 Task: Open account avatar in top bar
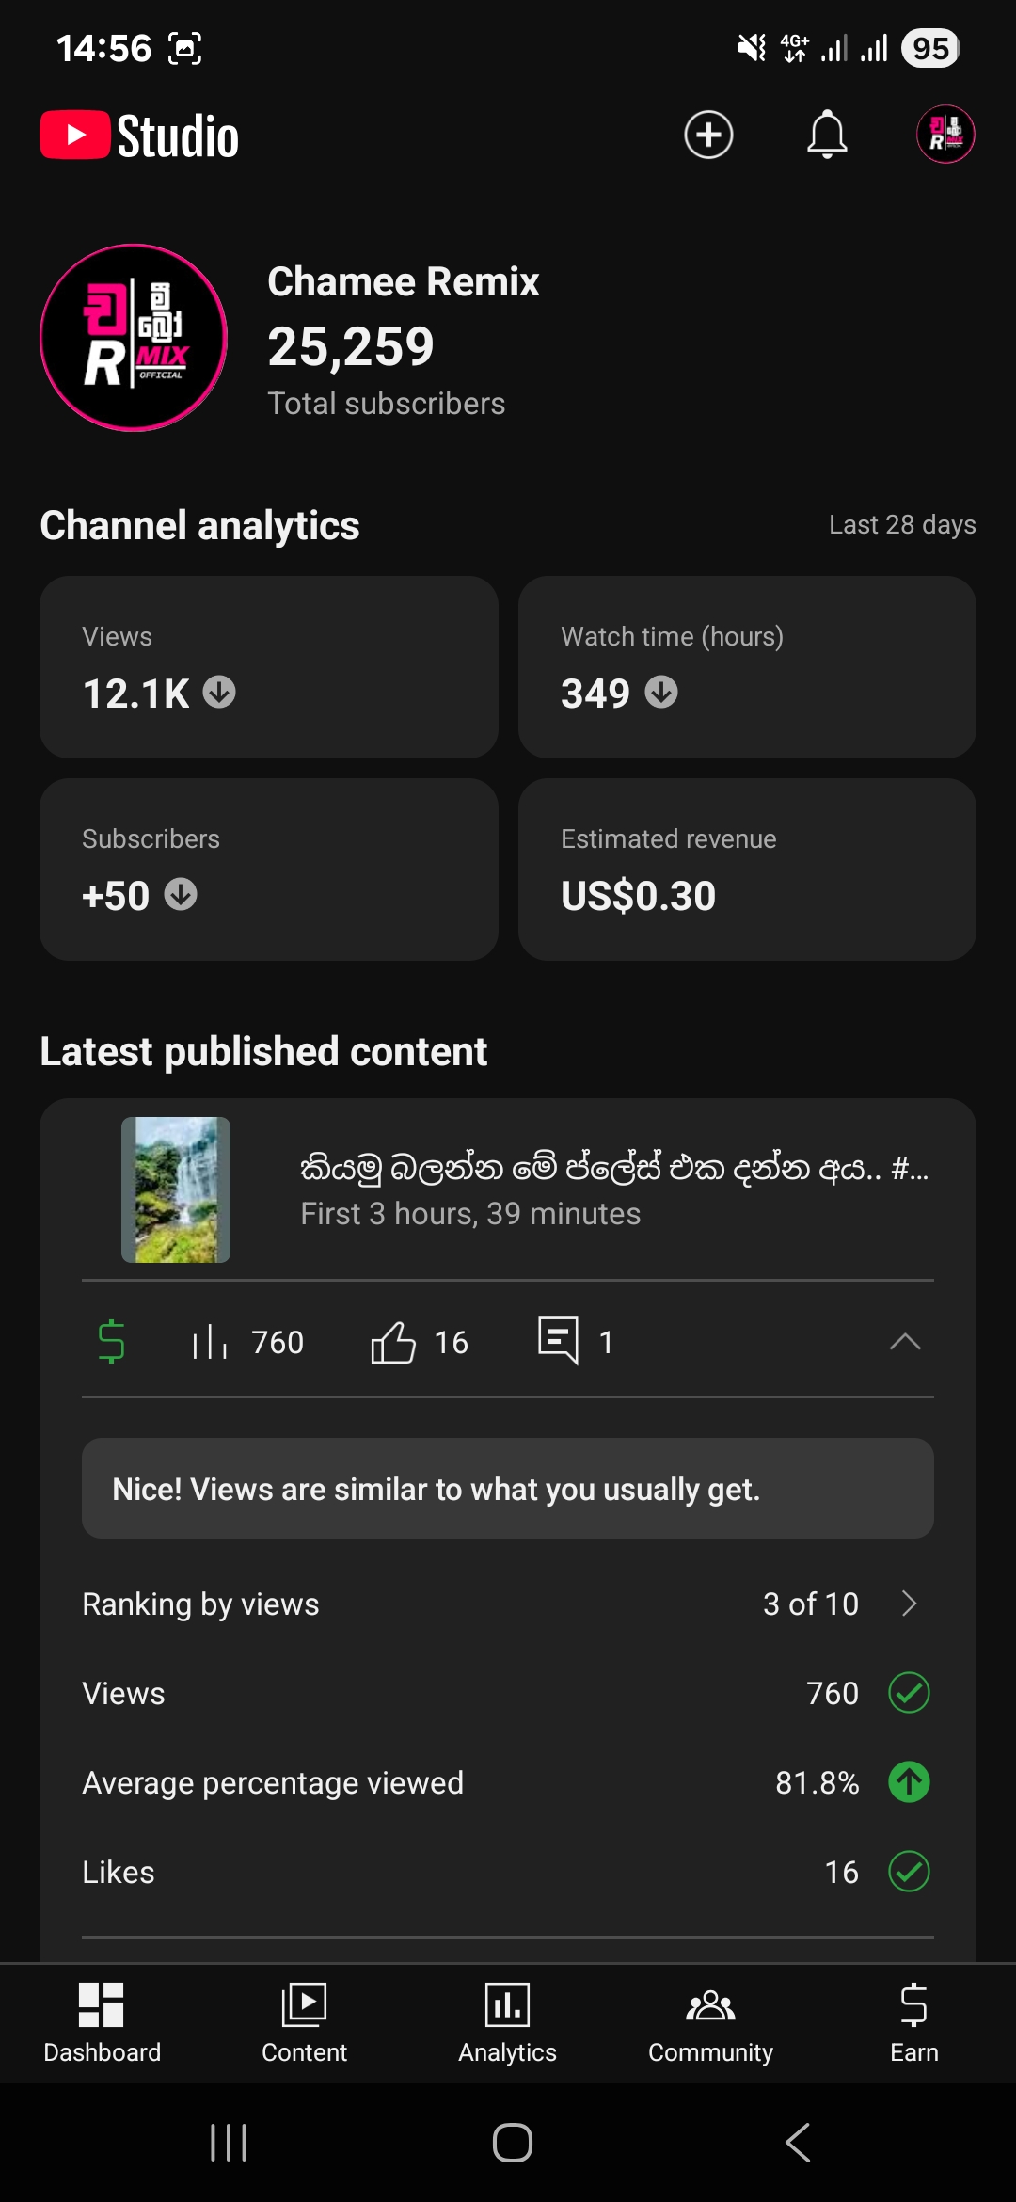pyautogui.click(x=945, y=135)
